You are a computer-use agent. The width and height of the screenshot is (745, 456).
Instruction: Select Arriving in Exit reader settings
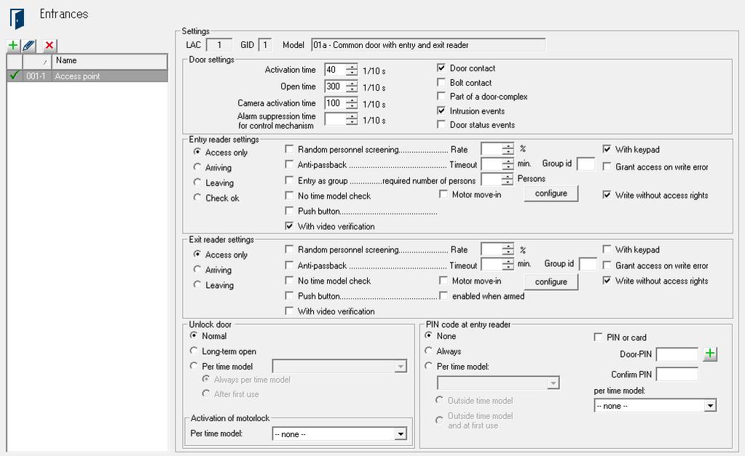197,269
